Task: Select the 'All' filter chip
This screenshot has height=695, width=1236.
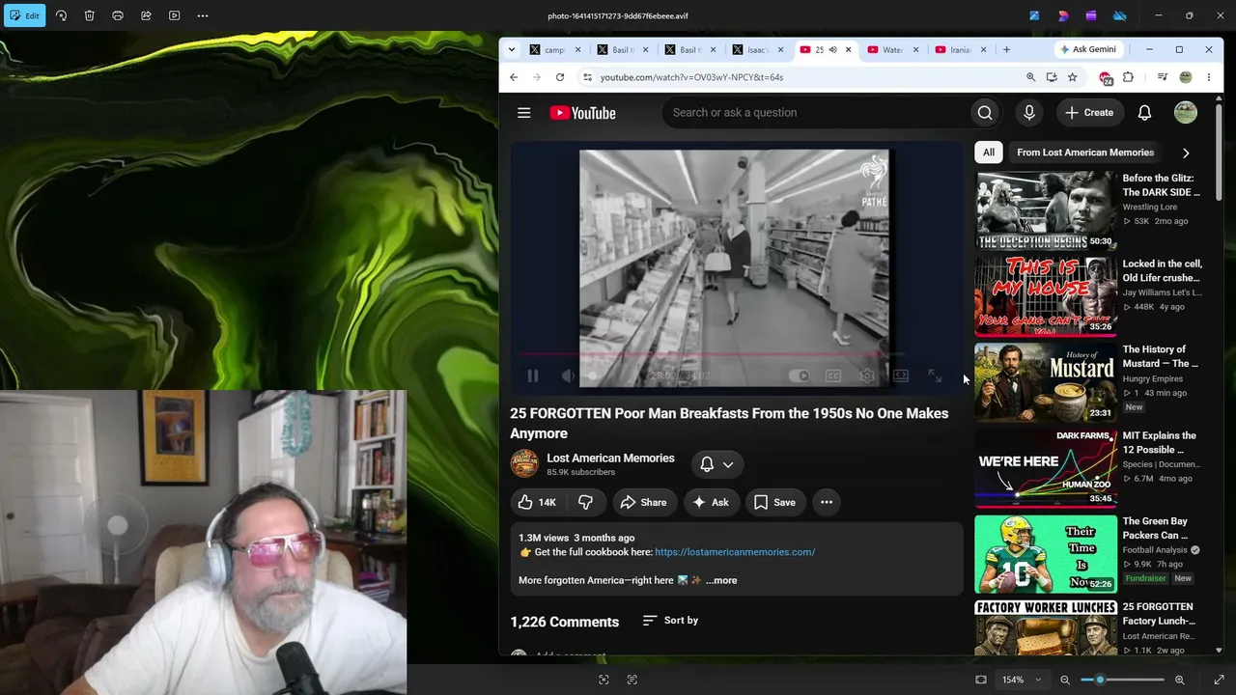Action: (x=989, y=153)
